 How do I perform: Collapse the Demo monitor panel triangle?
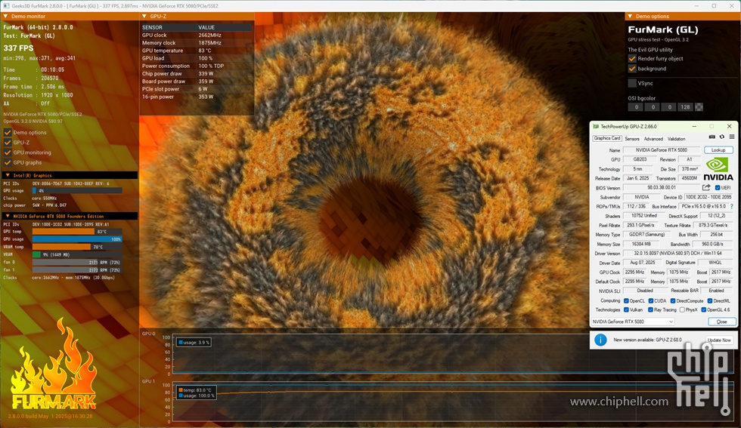[6, 16]
